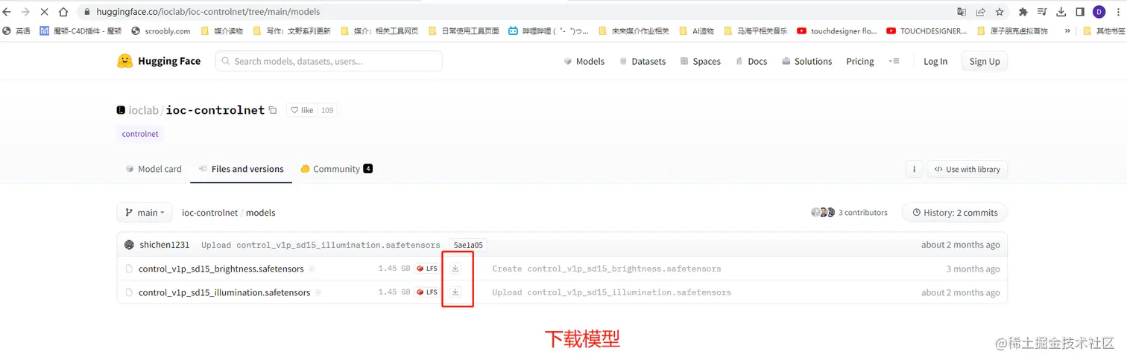Image resolution: width=1127 pixels, height=363 pixels.
Task: Open Docs from the navigation
Action: pos(751,61)
